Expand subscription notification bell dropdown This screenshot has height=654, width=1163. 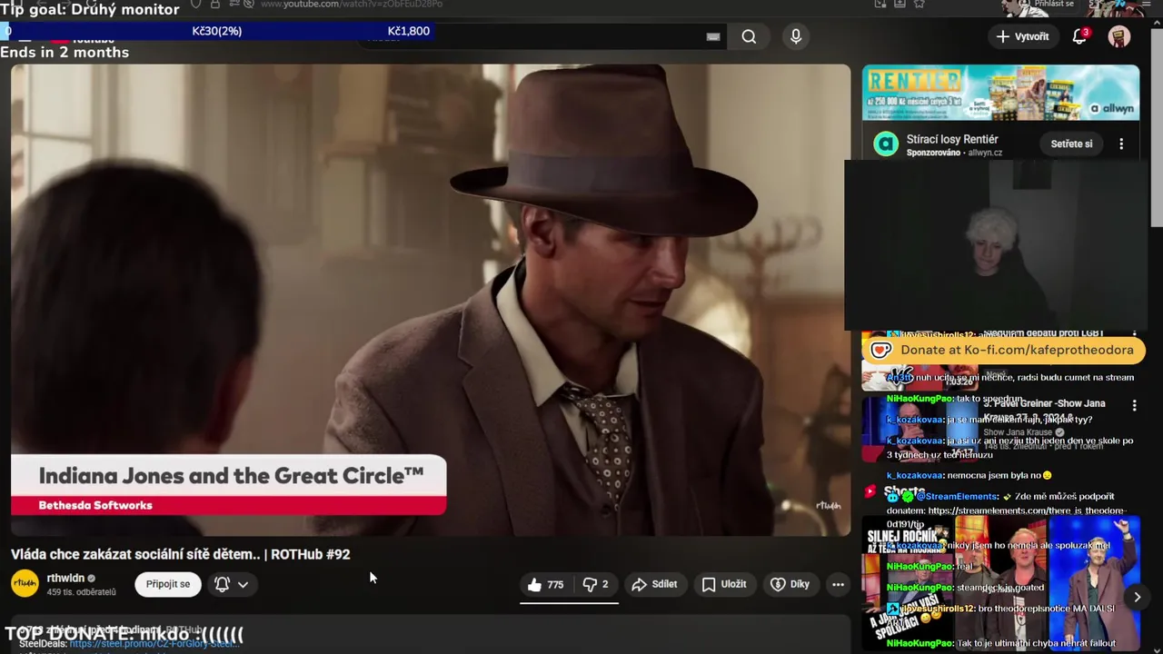[x=232, y=584]
